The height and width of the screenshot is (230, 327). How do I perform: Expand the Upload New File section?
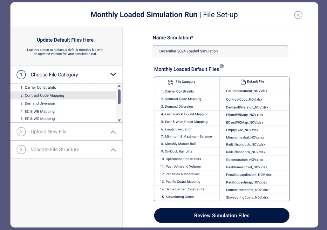pos(113,132)
